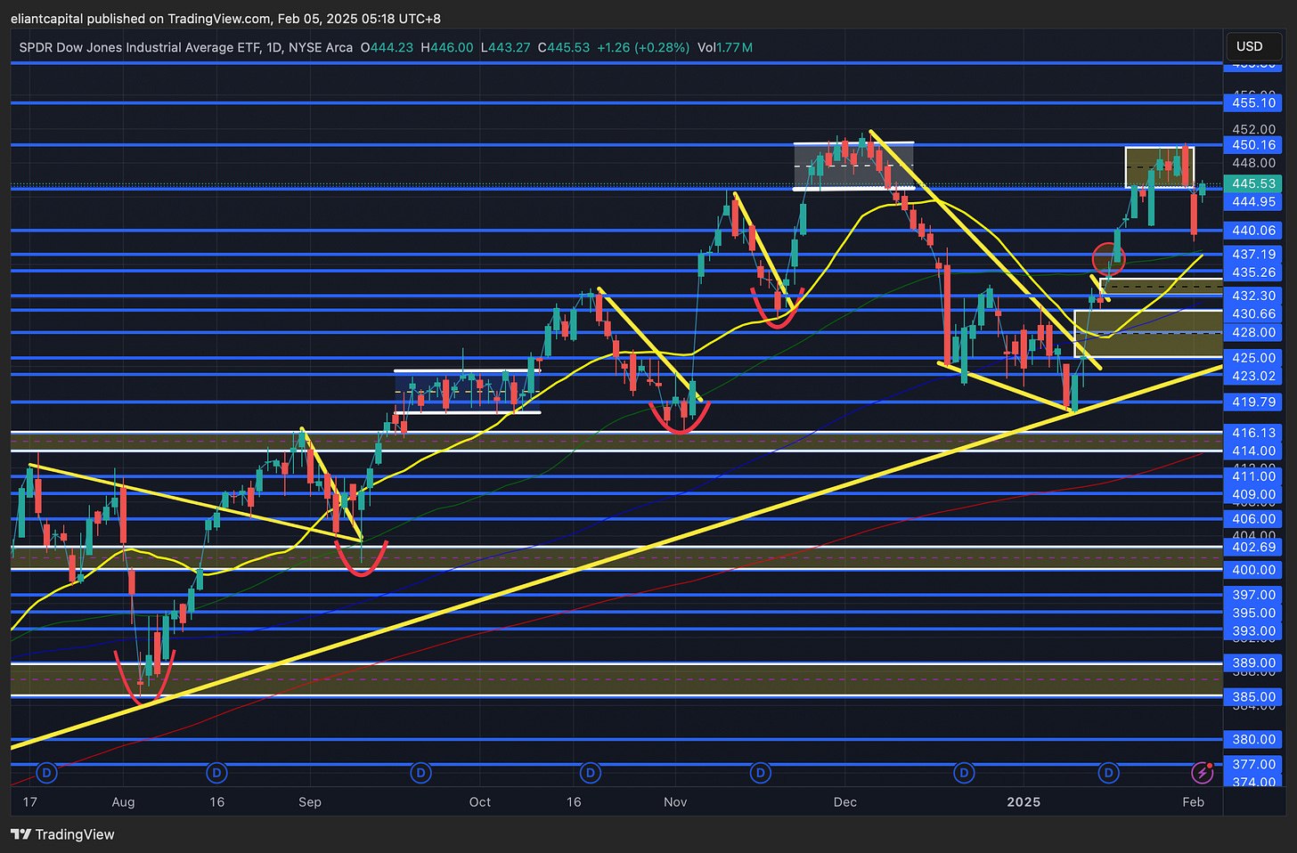The width and height of the screenshot is (1297, 853).
Task: Click the 440.06 price level label
Action: tap(1253, 231)
